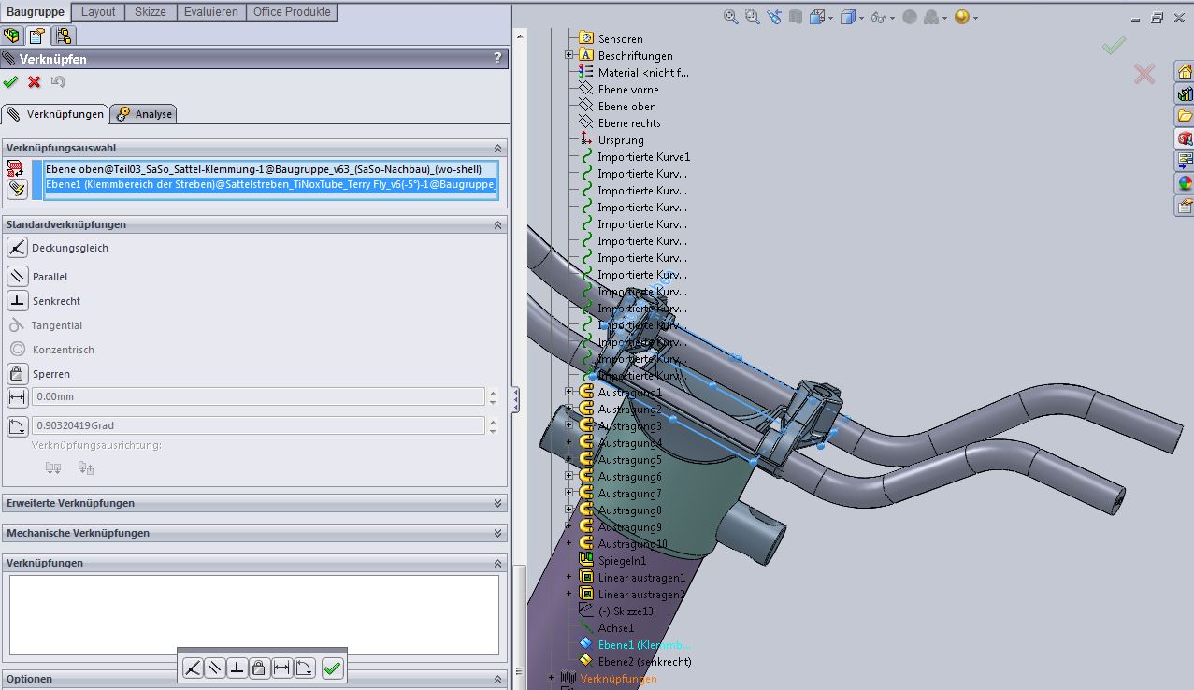1194x690 pixels.
Task: Click the green checkmark in the popup mate toolbar
Action: click(332, 668)
